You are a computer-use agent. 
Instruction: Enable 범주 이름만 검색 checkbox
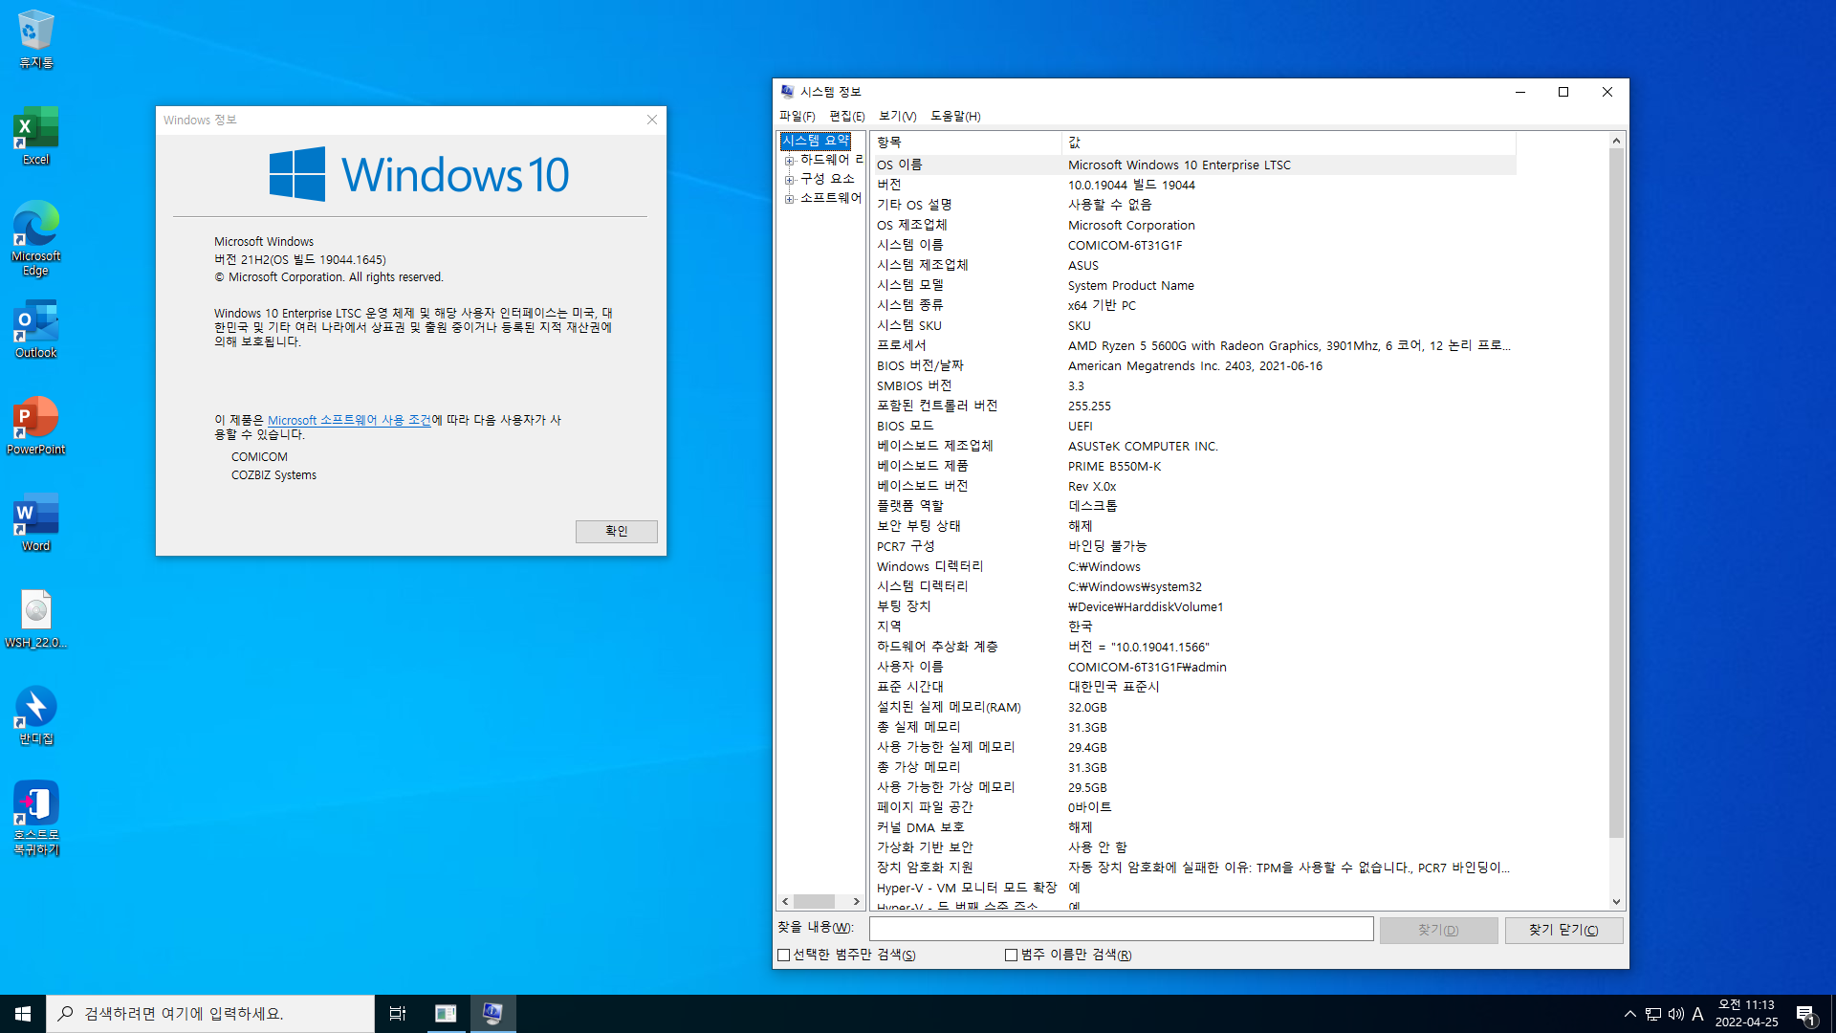click(x=1011, y=955)
